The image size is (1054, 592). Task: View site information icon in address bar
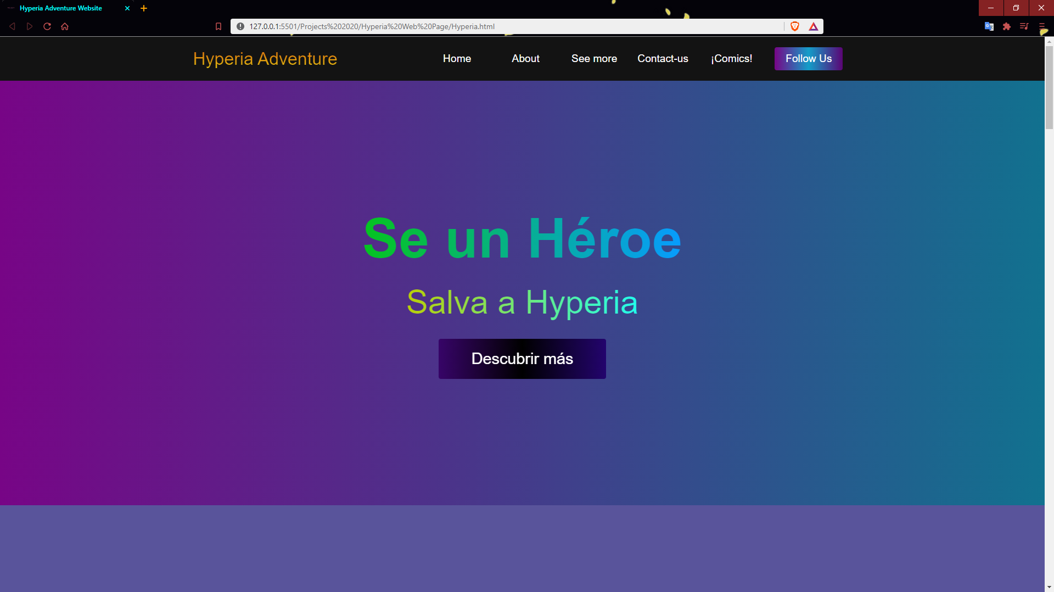[240, 26]
